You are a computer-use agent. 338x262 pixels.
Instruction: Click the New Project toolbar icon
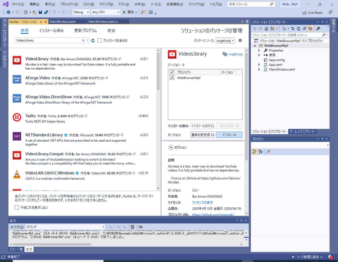tap(26, 12)
